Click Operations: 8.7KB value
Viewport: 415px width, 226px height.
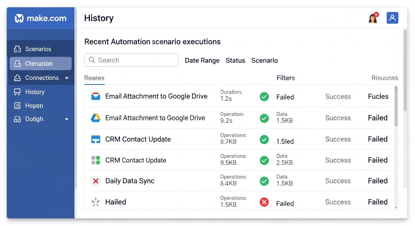[x=233, y=139]
